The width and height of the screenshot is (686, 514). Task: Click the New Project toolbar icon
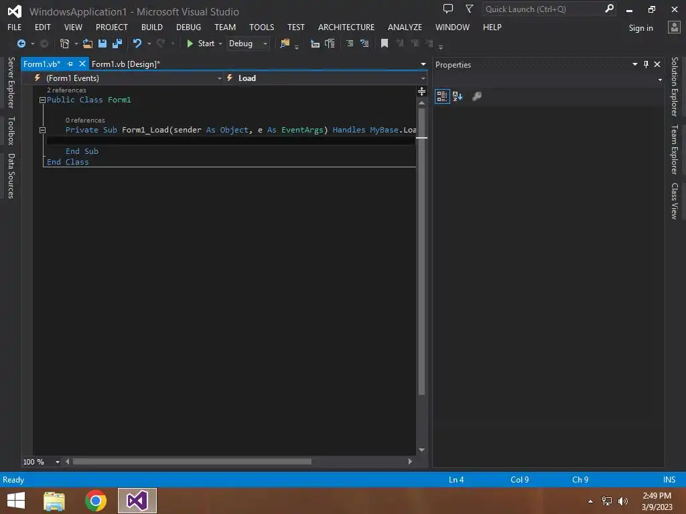pyautogui.click(x=64, y=44)
